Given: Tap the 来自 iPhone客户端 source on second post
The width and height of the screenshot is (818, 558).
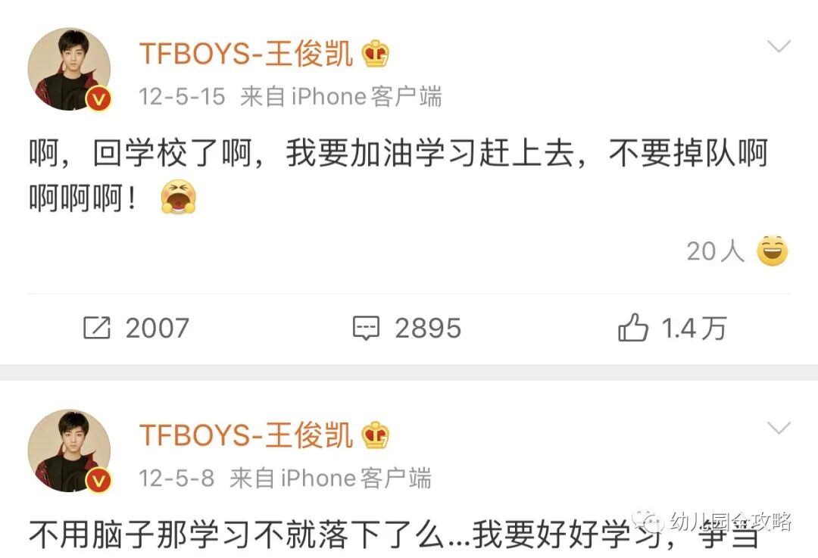Looking at the screenshot, I should click(330, 479).
